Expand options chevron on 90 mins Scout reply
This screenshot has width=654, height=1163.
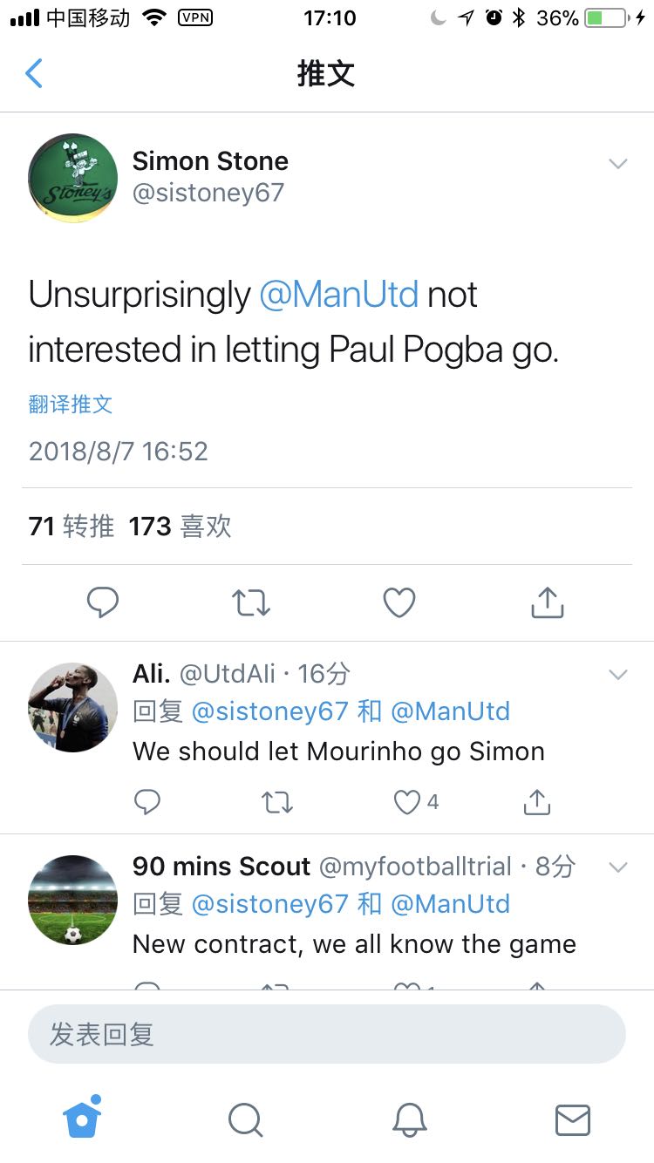(618, 867)
